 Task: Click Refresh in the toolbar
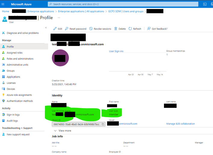tap(135, 29)
